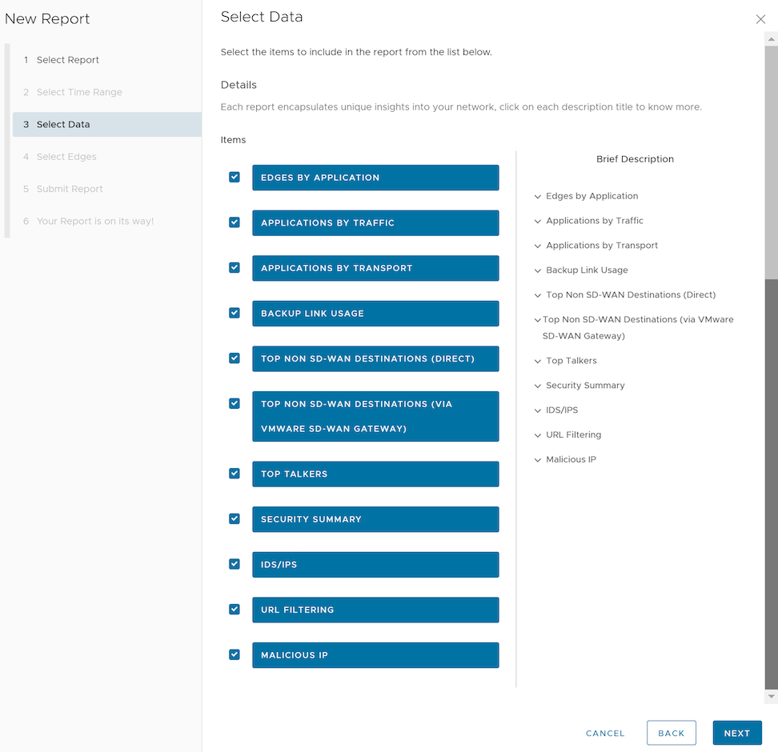Deselect the Top Talkers checkbox
778x752 pixels.
[x=235, y=474]
